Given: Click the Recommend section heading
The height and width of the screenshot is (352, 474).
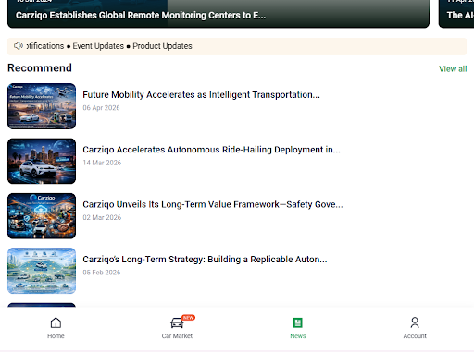Looking at the screenshot, I should (40, 67).
